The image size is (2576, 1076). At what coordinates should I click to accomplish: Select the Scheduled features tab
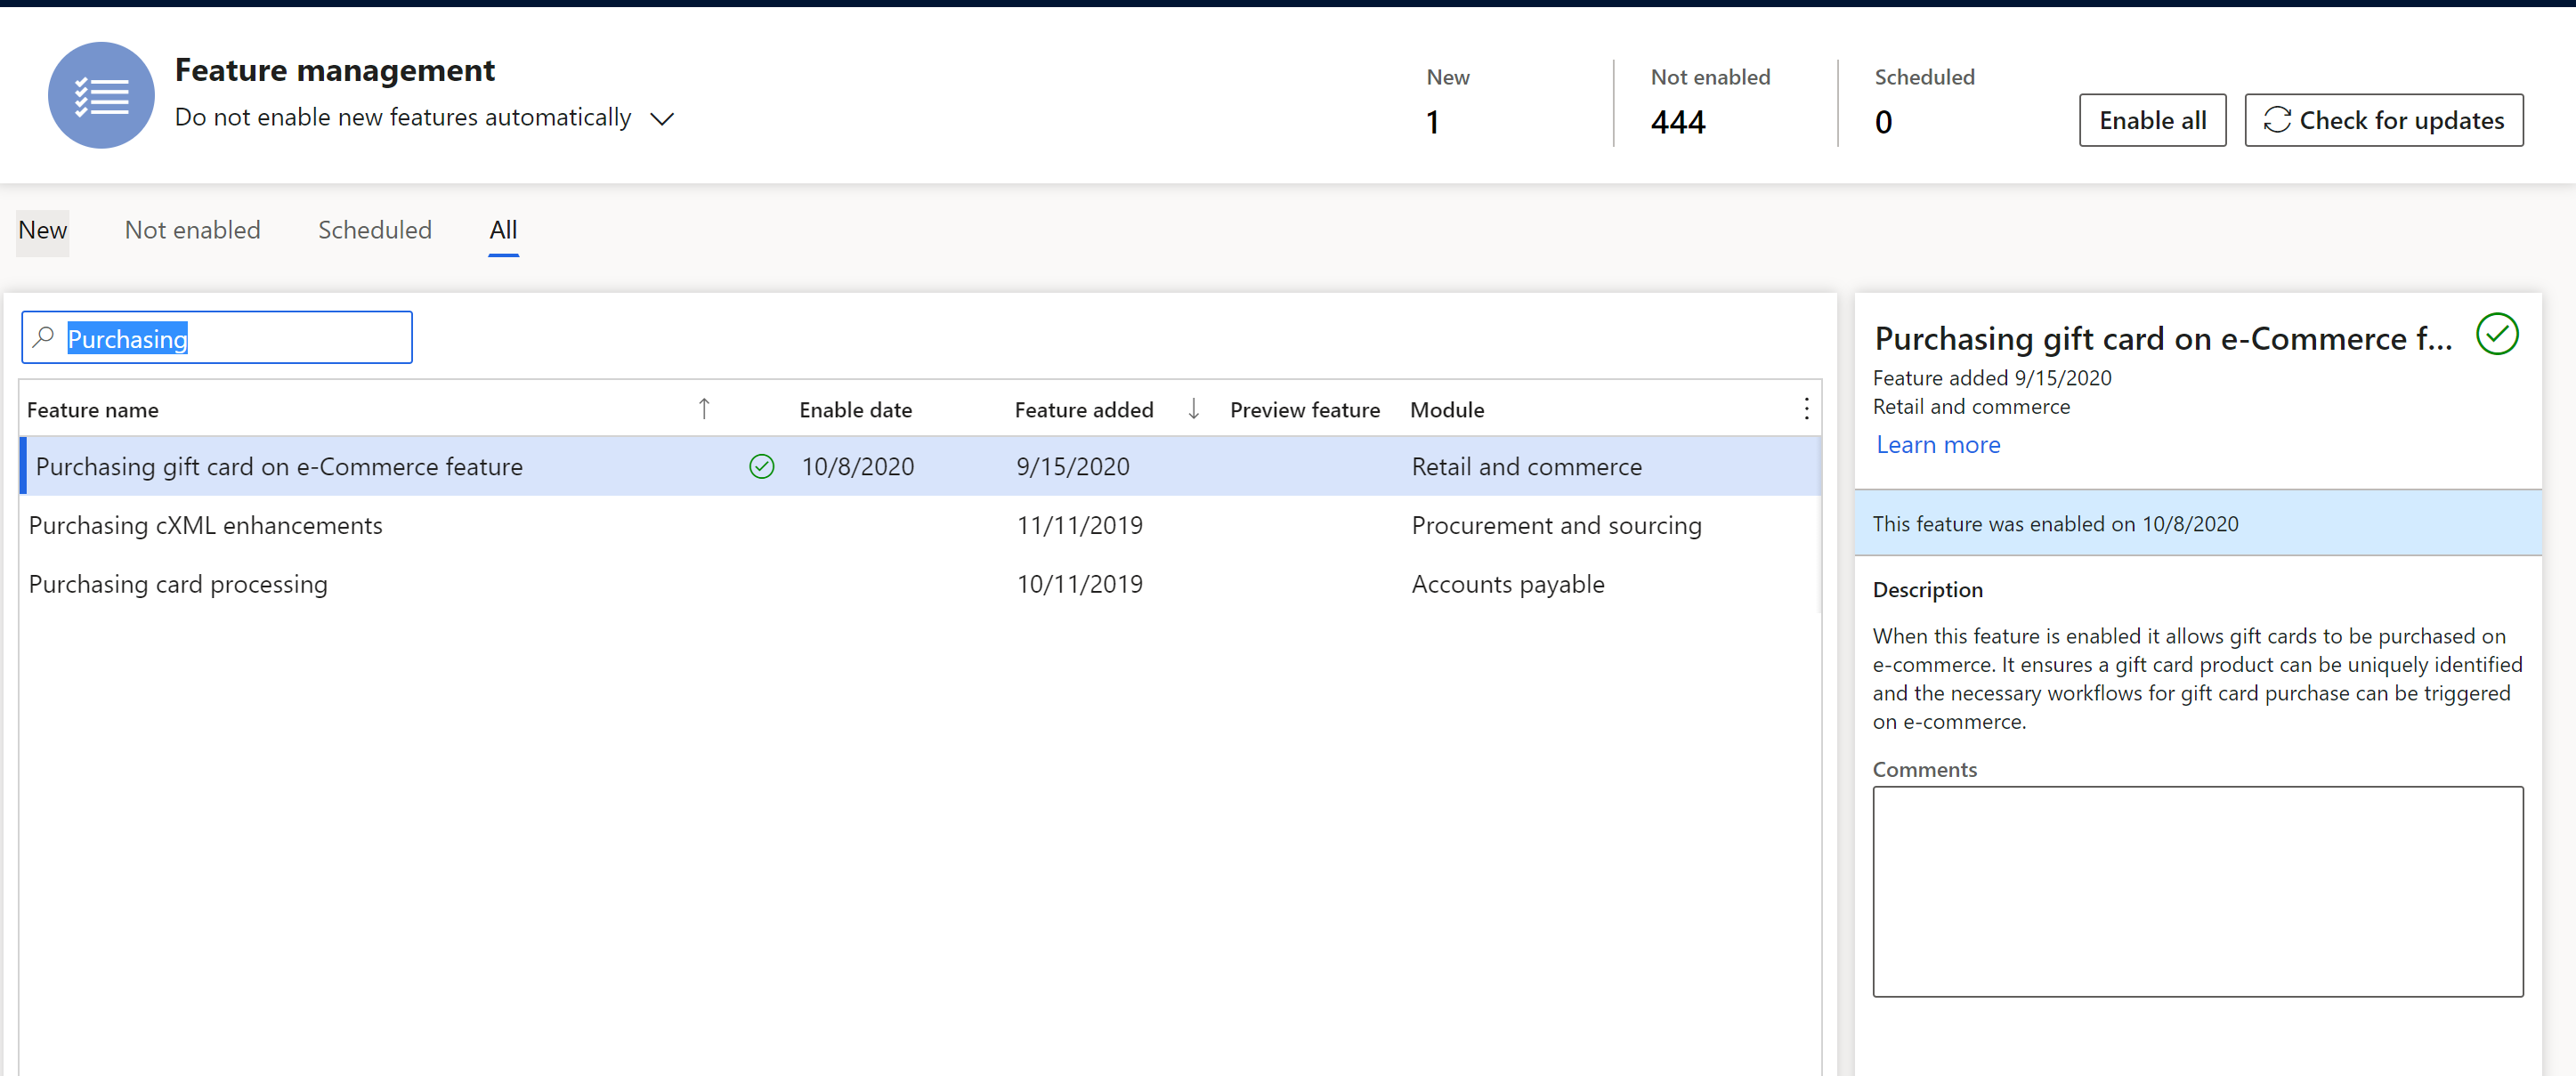(375, 229)
